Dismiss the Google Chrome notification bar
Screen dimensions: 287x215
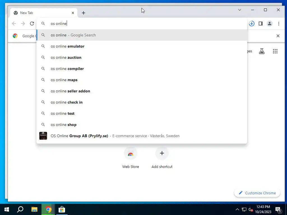278,36
